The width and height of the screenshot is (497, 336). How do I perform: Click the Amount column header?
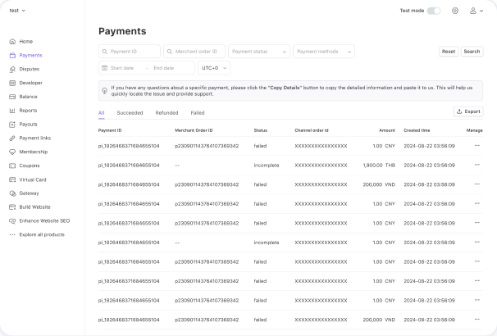387,130
